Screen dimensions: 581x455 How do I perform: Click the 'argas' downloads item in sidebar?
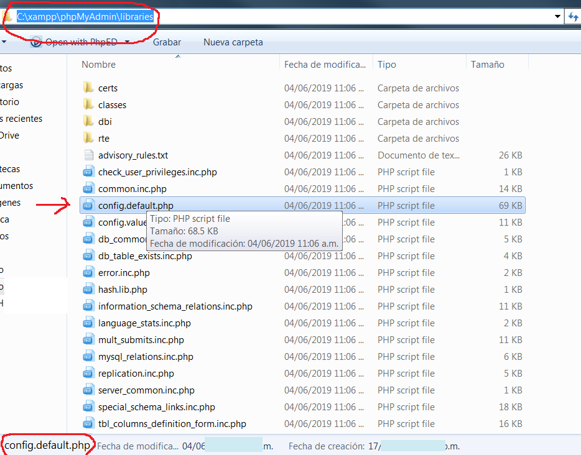(11, 85)
